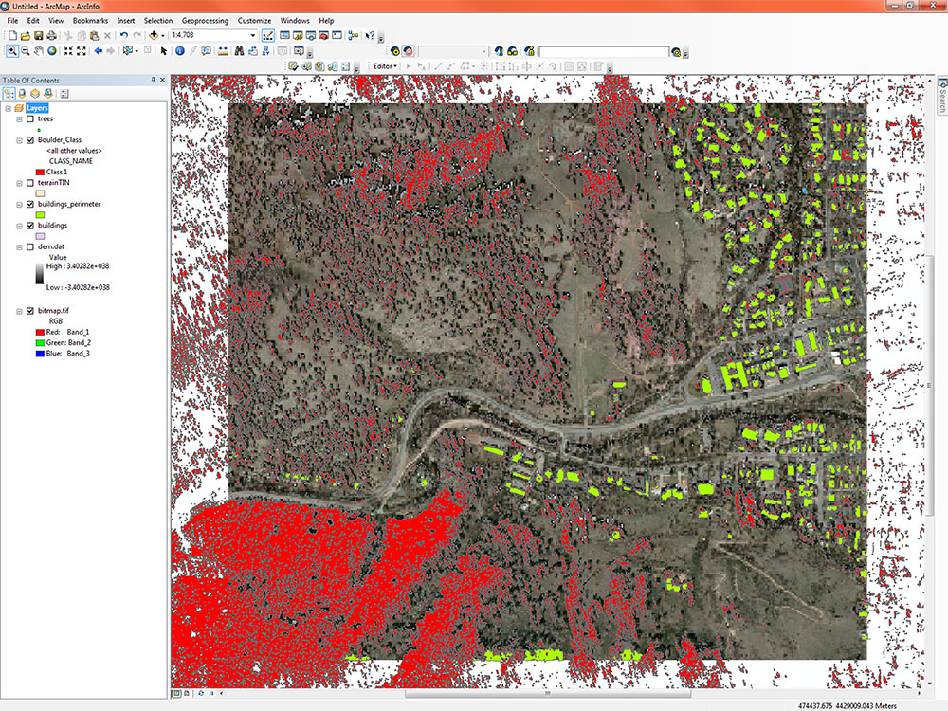This screenshot has height=711, width=948.
Task: Select the Zoom In tool
Action: [x=10, y=50]
